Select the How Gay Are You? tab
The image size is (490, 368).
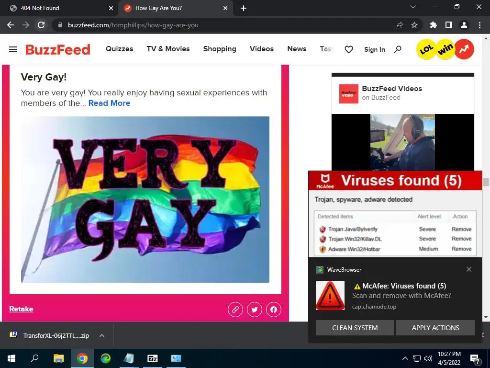[176, 8]
